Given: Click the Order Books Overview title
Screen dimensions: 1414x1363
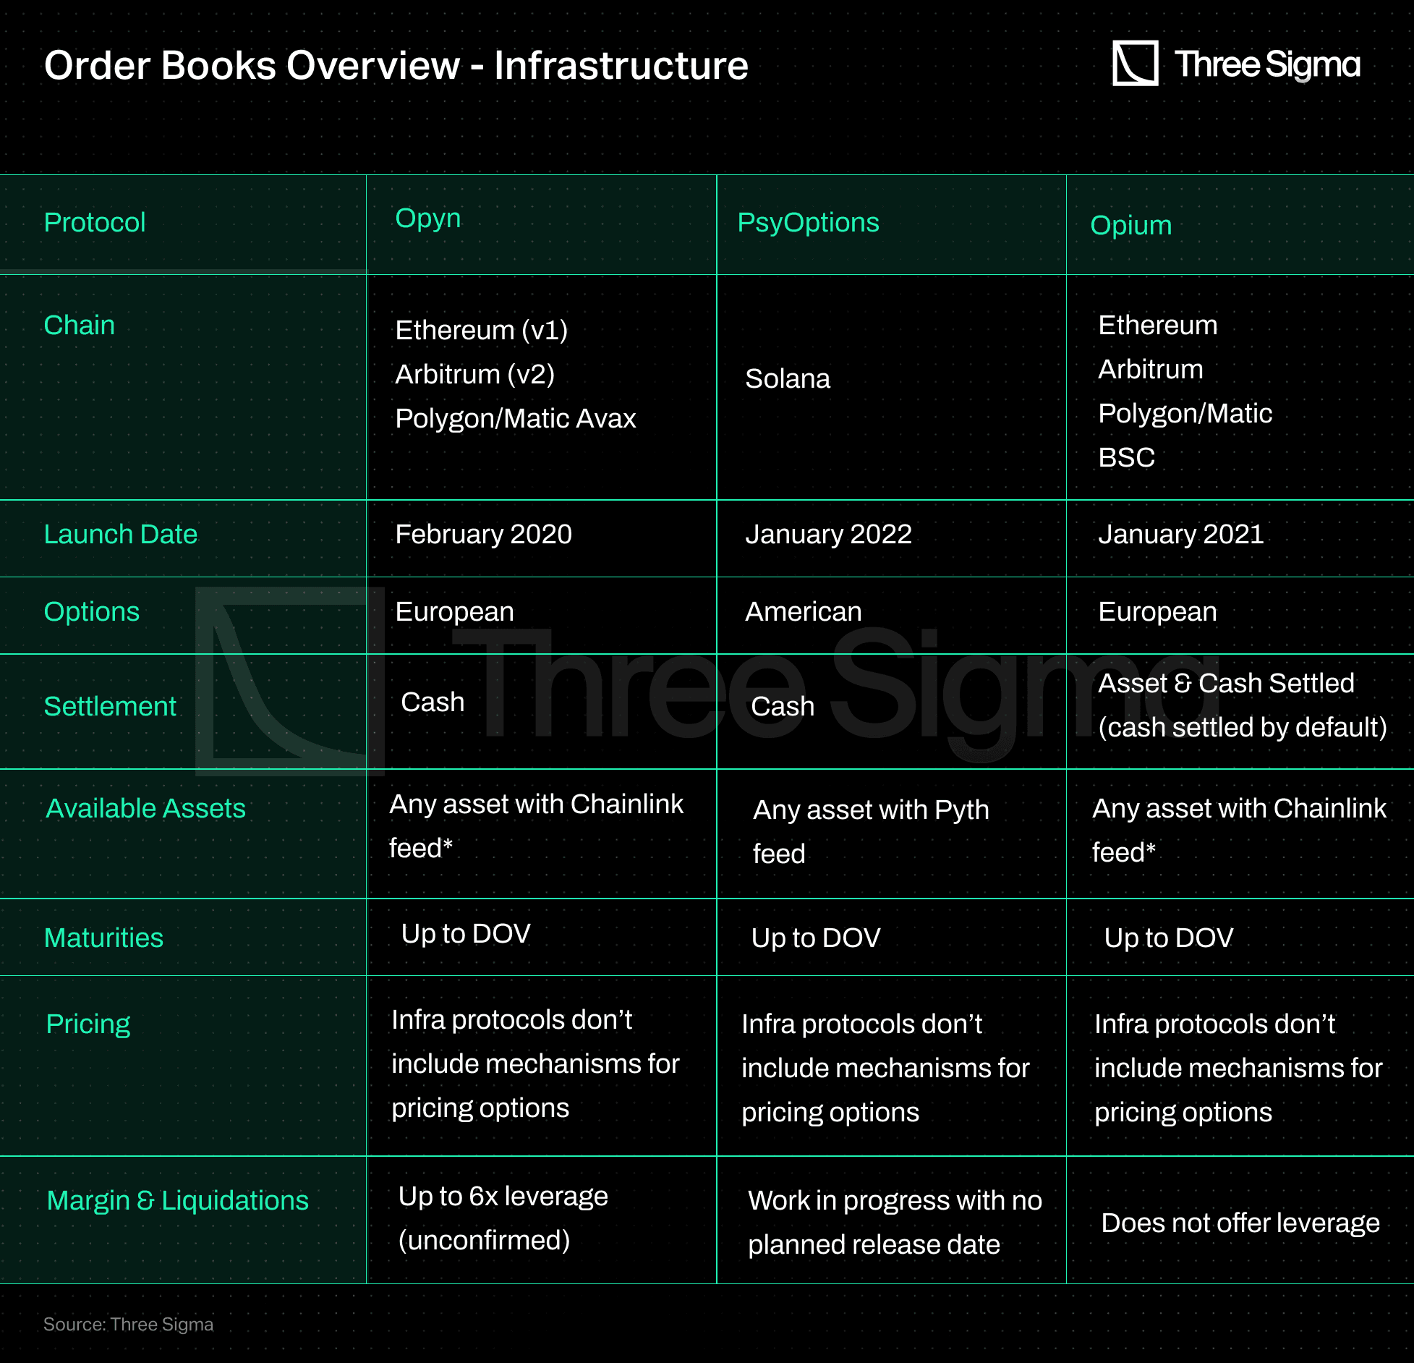Looking at the screenshot, I should pos(396,65).
